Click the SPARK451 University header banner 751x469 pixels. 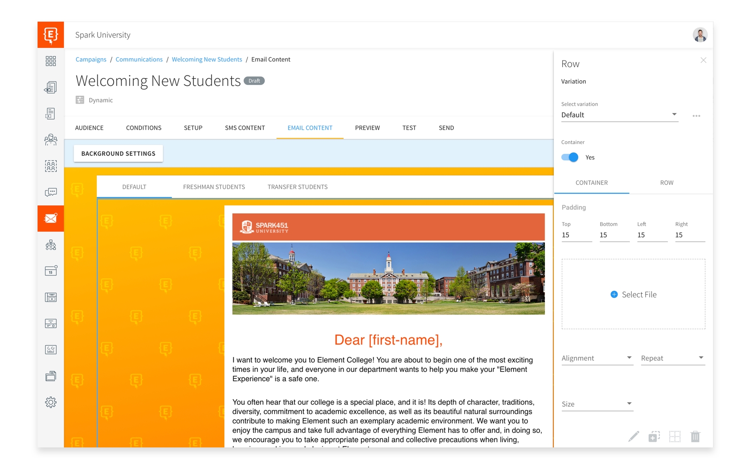click(x=389, y=227)
